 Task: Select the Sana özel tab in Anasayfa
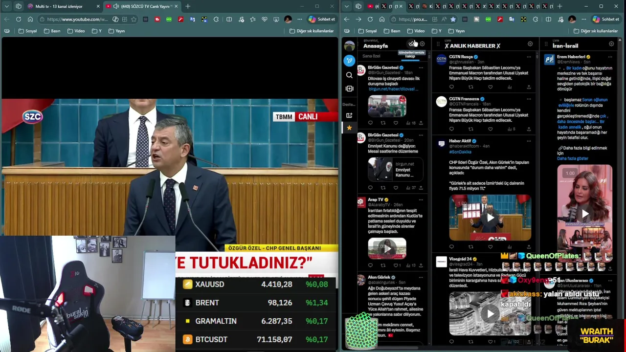[371, 56]
